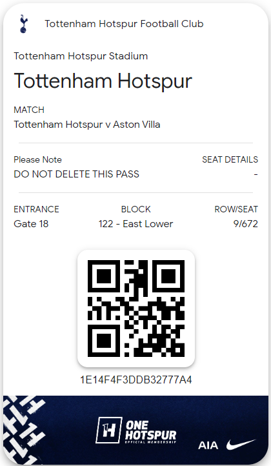This screenshot has width=271, height=466.
Task: Tap the QR code on the pass
Action: [135, 308]
